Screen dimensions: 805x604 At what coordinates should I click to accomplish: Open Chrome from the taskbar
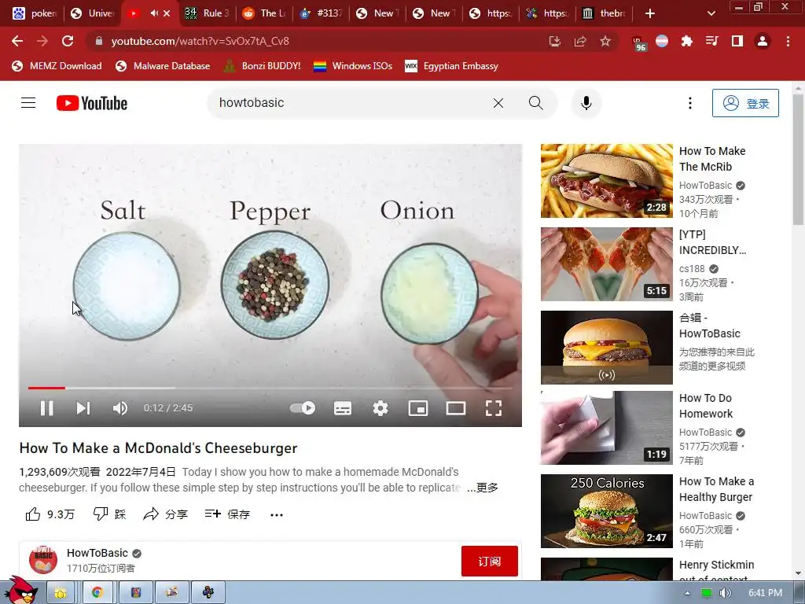coord(97,592)
